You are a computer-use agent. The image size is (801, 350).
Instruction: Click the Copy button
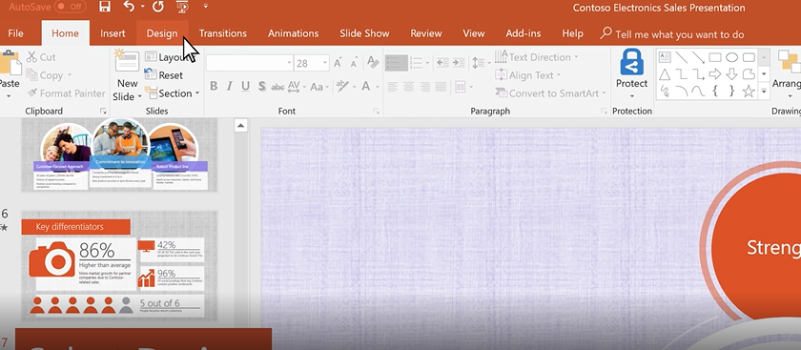coord(45,75)
